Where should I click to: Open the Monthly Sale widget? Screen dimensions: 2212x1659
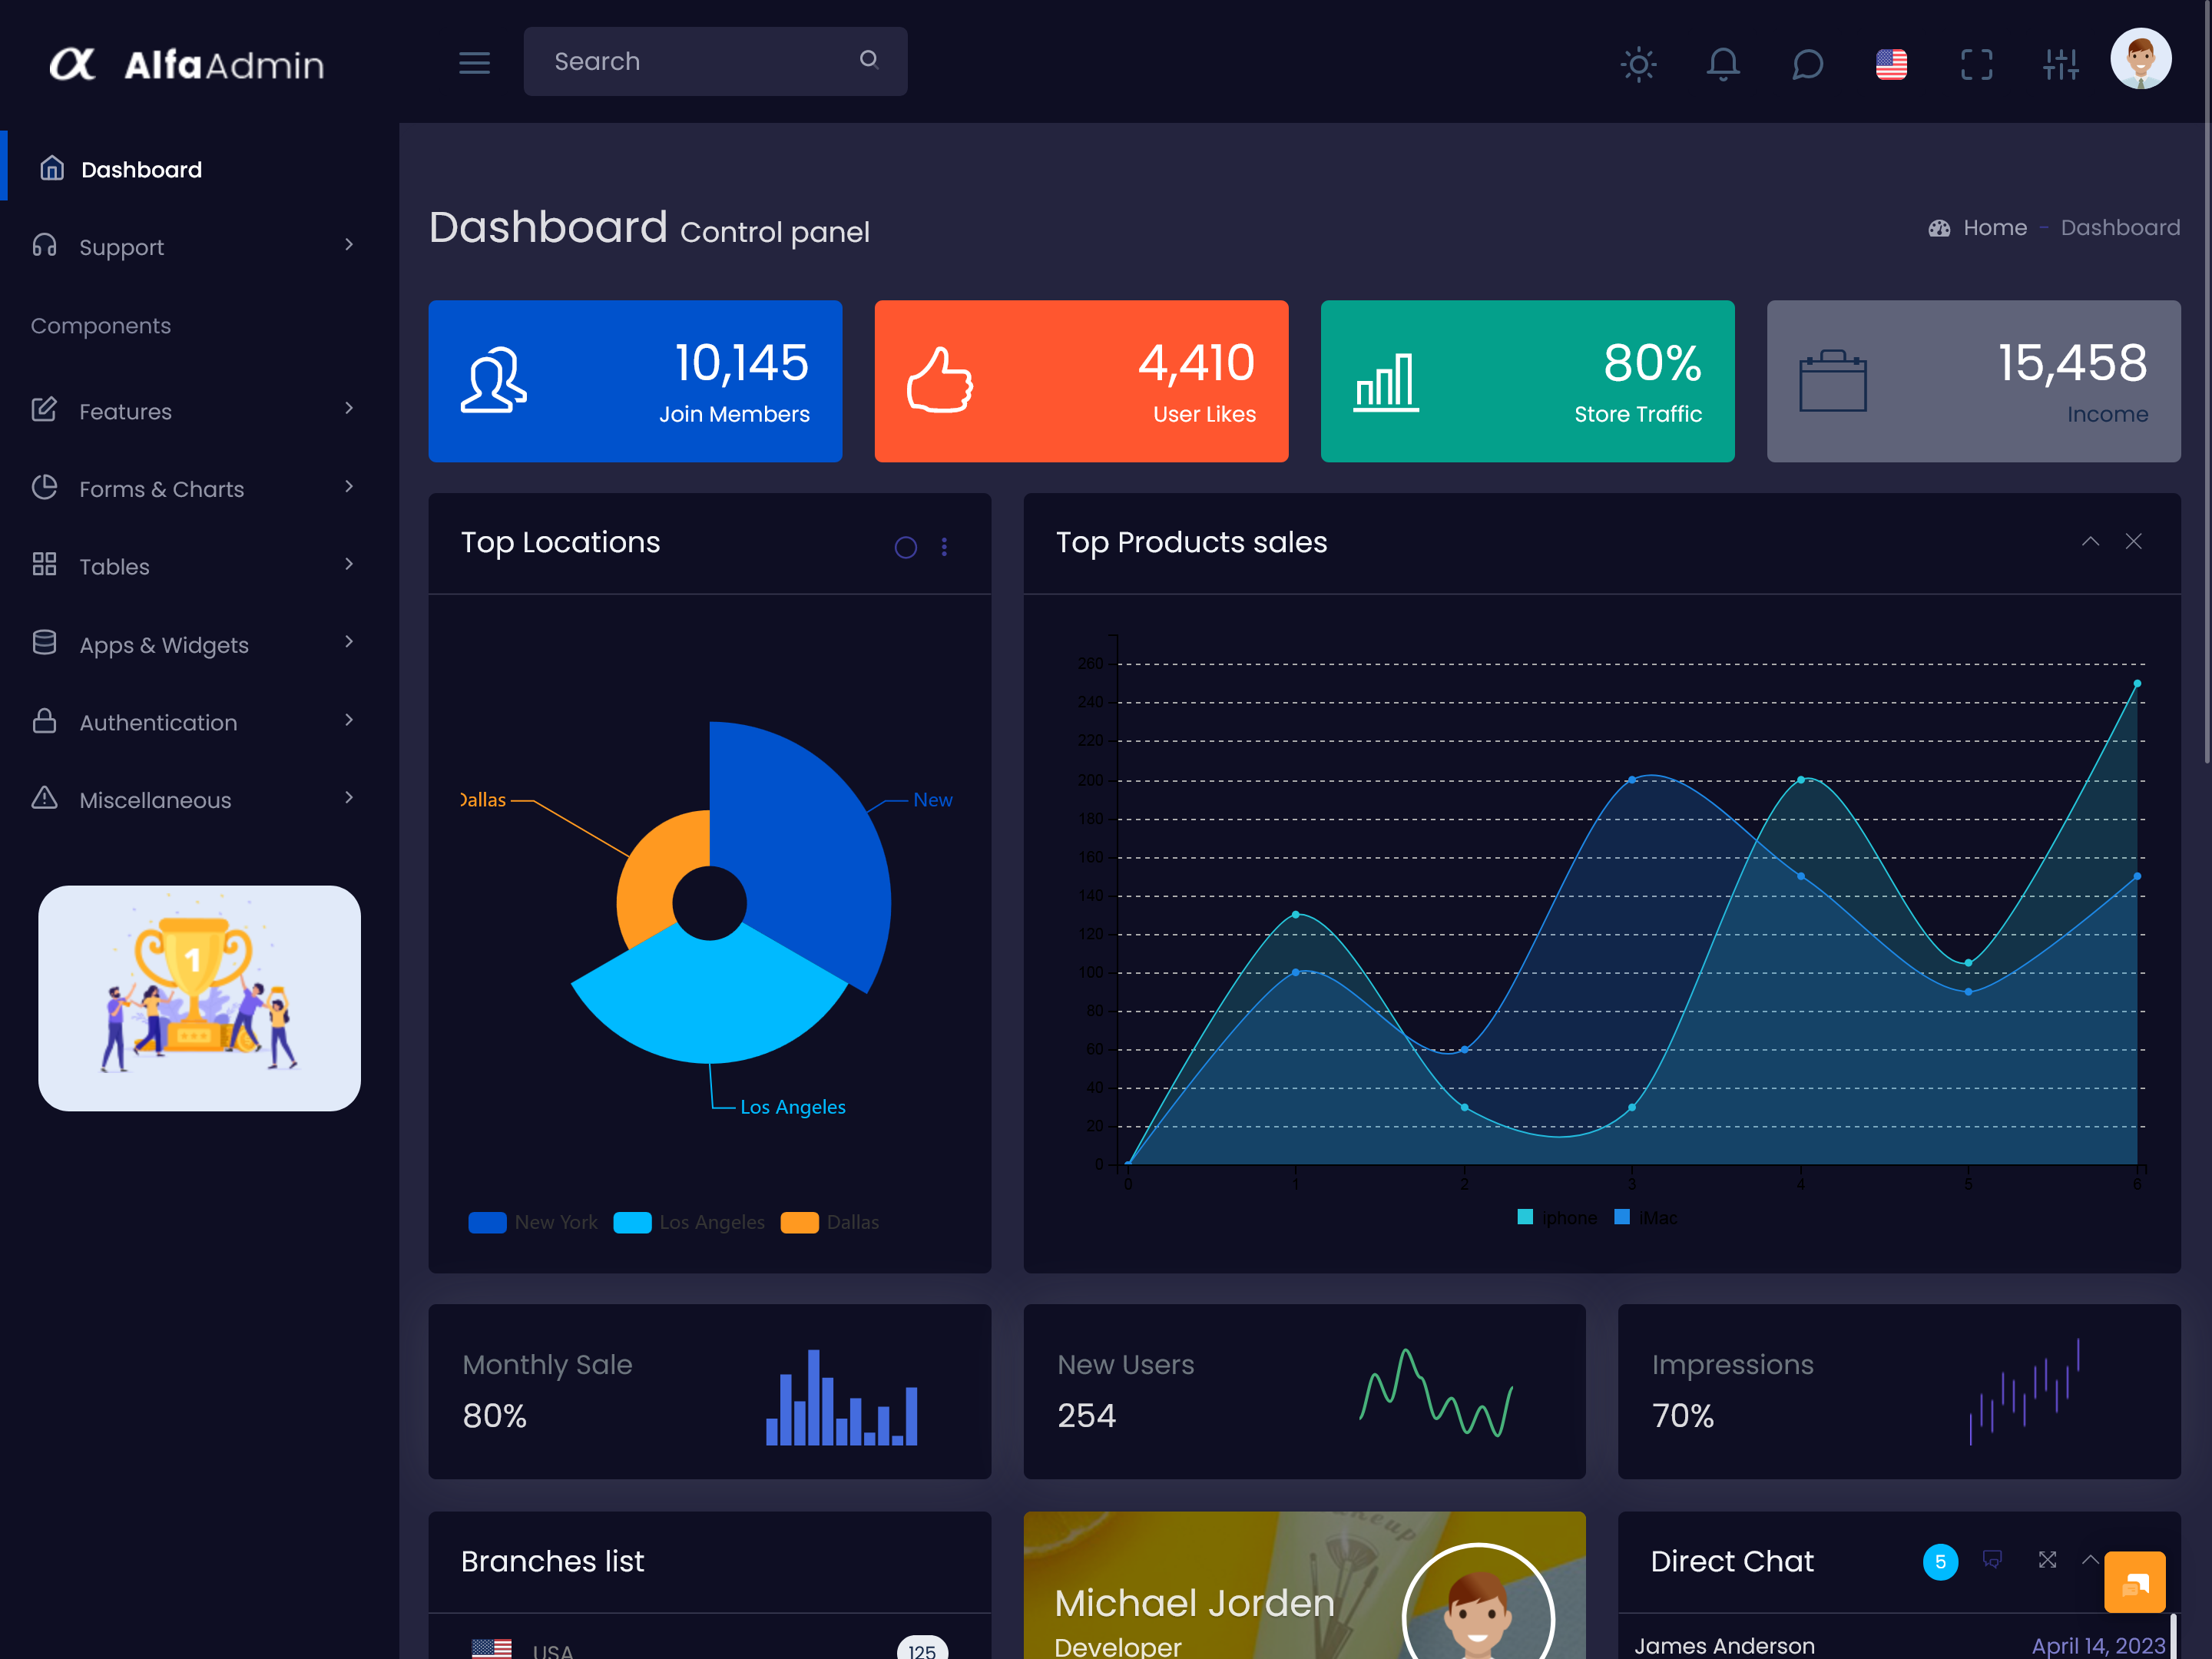coord(710,1391)
